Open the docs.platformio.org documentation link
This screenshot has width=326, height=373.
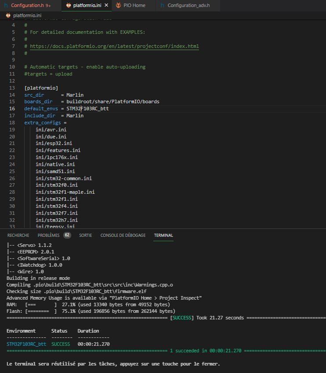click(114, 46)
